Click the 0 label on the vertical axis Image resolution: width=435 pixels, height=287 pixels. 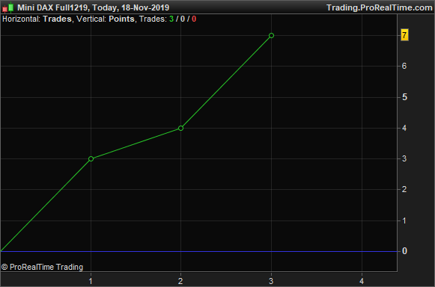tap(404, 251)
